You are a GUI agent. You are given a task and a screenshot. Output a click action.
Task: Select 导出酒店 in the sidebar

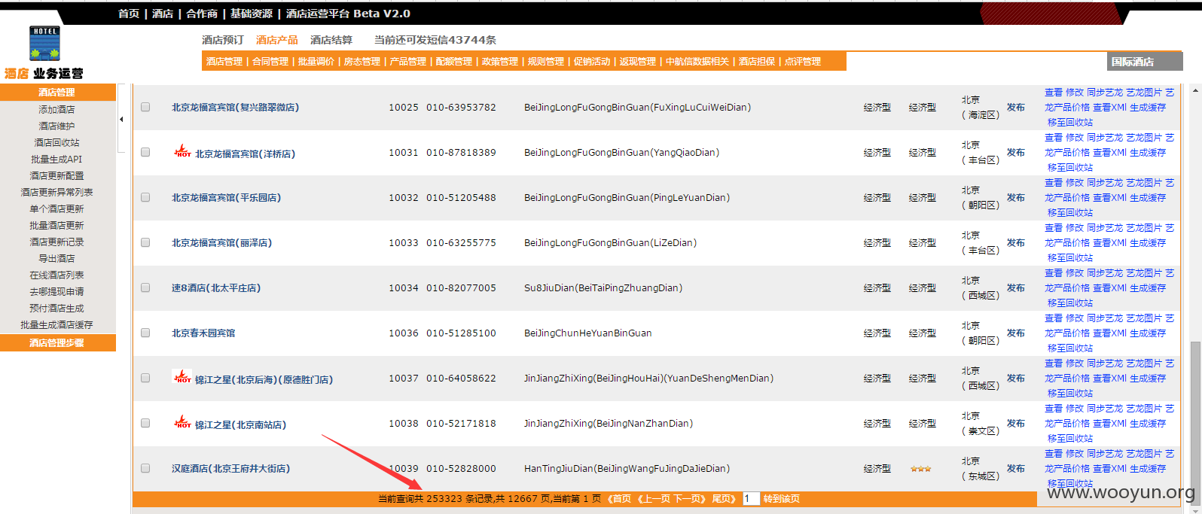point(57,258)
